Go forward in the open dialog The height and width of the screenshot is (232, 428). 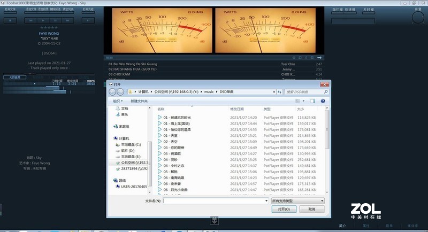(x=120, y=92)
